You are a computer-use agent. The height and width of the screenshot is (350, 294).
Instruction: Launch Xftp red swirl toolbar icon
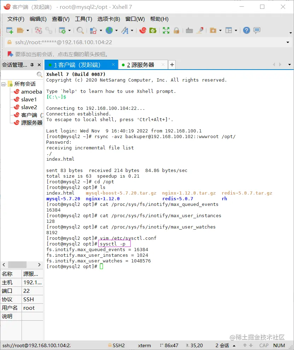(142, 30)
